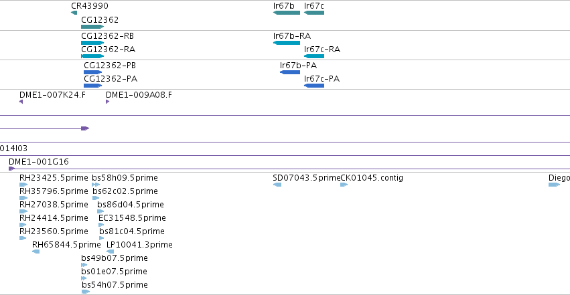Select the Ir67b gene arrow
The width and height of the screenshot is (570, 295).
[x=287, y=13]
